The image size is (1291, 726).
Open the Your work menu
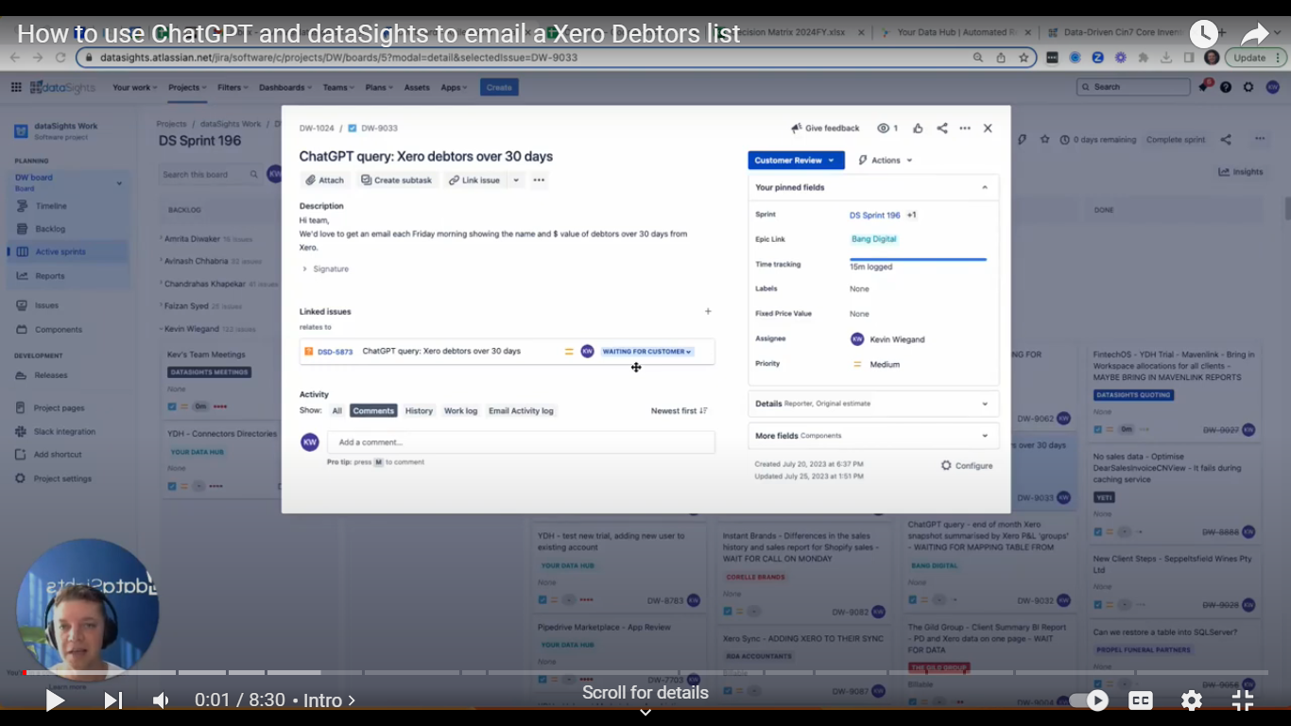point(135,88)
